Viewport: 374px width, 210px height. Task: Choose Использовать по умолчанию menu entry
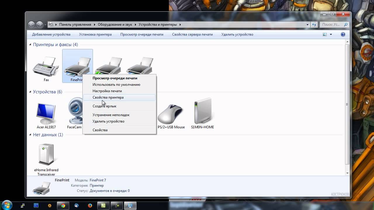coord(119,85)
